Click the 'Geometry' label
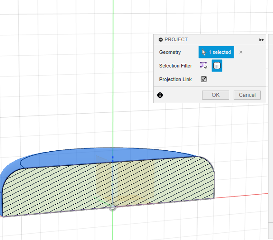 (x=170, y=53)
